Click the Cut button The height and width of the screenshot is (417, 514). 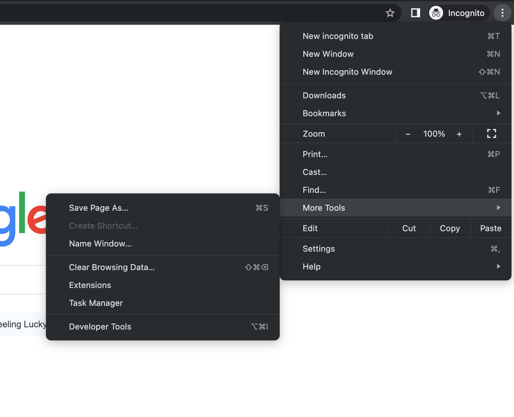pos(409,228)
